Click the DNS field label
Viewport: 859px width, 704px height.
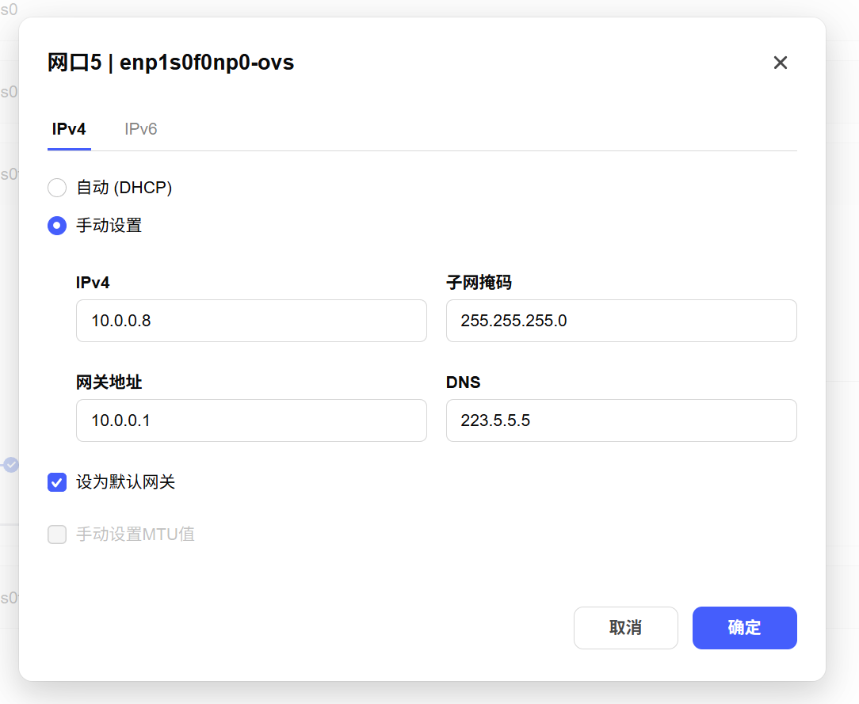coord(463,382)
